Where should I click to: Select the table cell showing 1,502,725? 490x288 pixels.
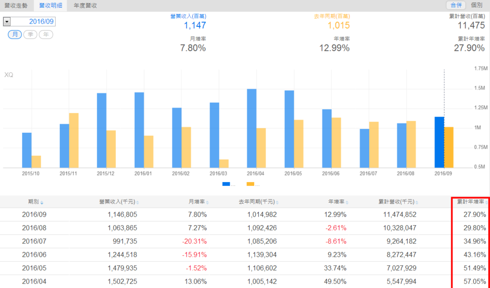(x=122, y=282)
